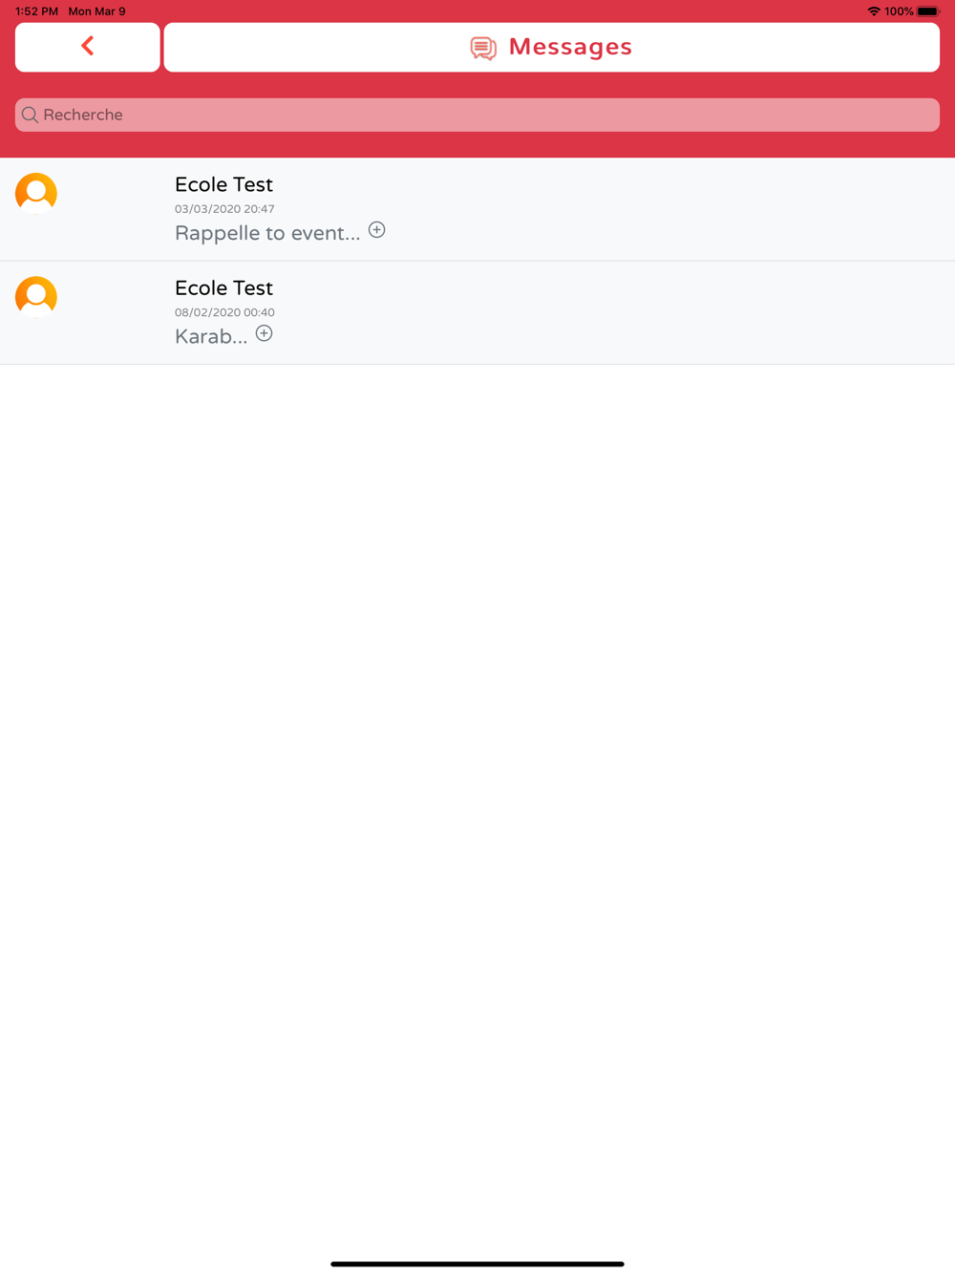Click the Karab preview text

[x=211, y=336]
